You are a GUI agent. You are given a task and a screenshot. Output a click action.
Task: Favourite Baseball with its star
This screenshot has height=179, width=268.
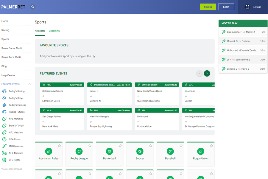click(x=181, y=146)
